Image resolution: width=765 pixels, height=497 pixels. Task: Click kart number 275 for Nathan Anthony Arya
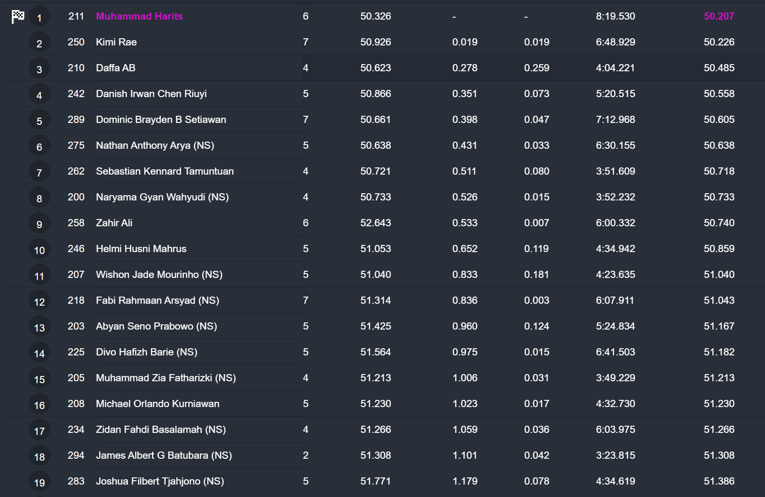click(x=76, y=145)
